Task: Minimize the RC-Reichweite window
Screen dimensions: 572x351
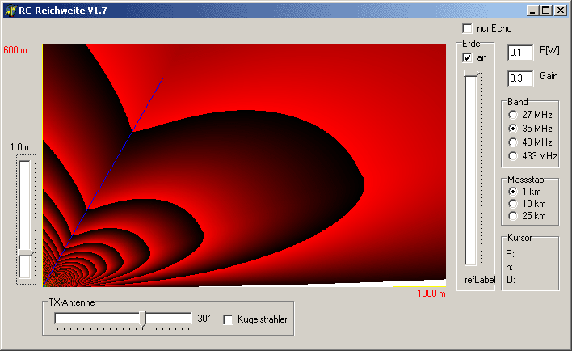Action: [533, 11]
